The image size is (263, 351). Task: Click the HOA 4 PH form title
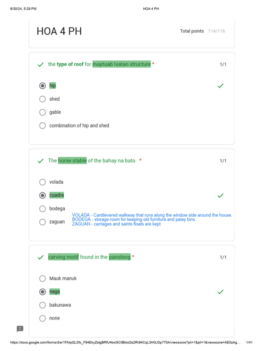click(x=59, y=32)
